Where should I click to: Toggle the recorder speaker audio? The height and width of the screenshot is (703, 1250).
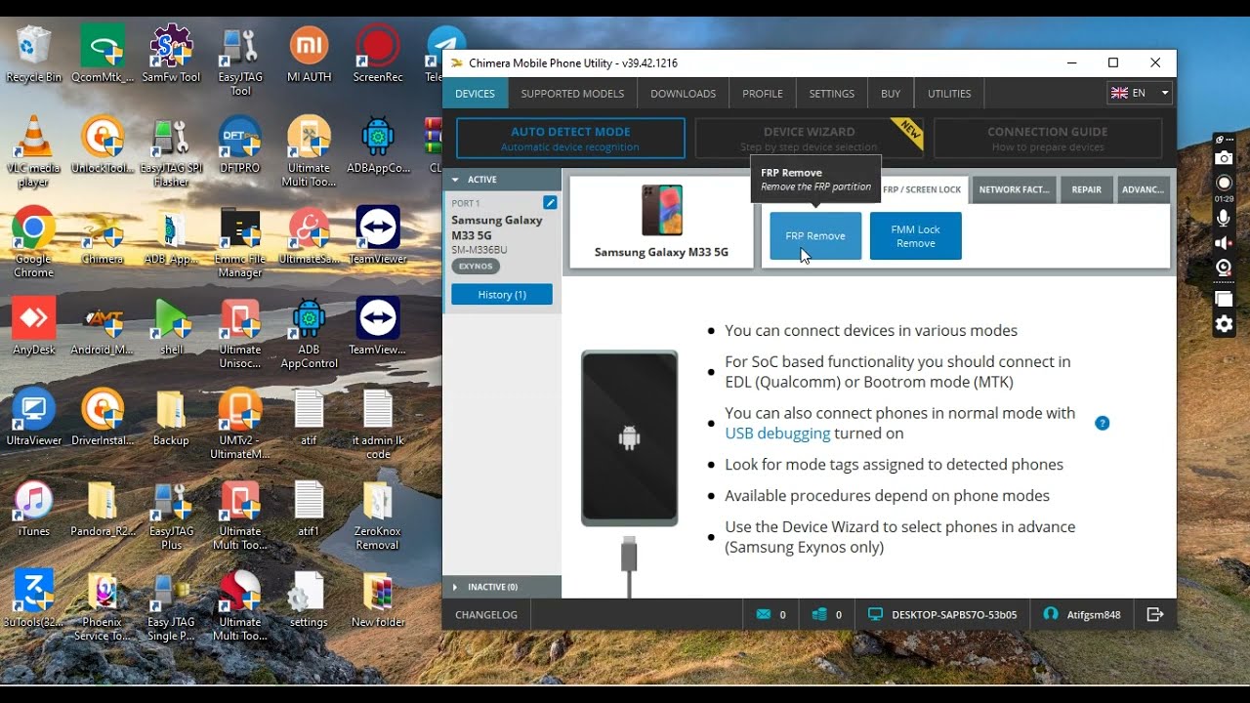1224,243
